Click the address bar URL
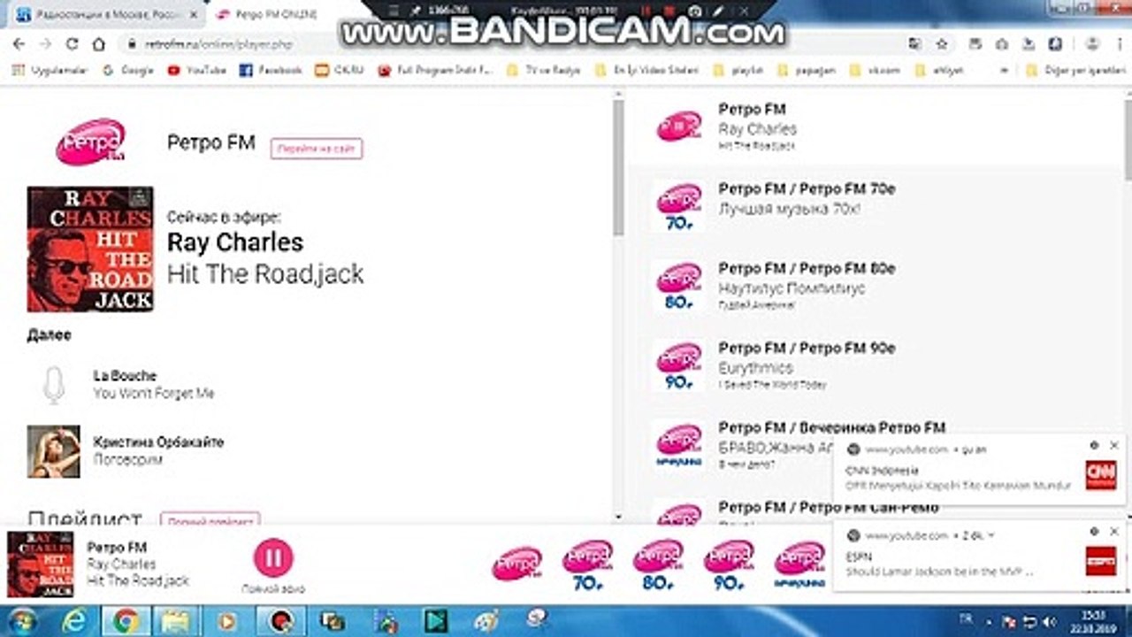 click(x=218, y=43)
